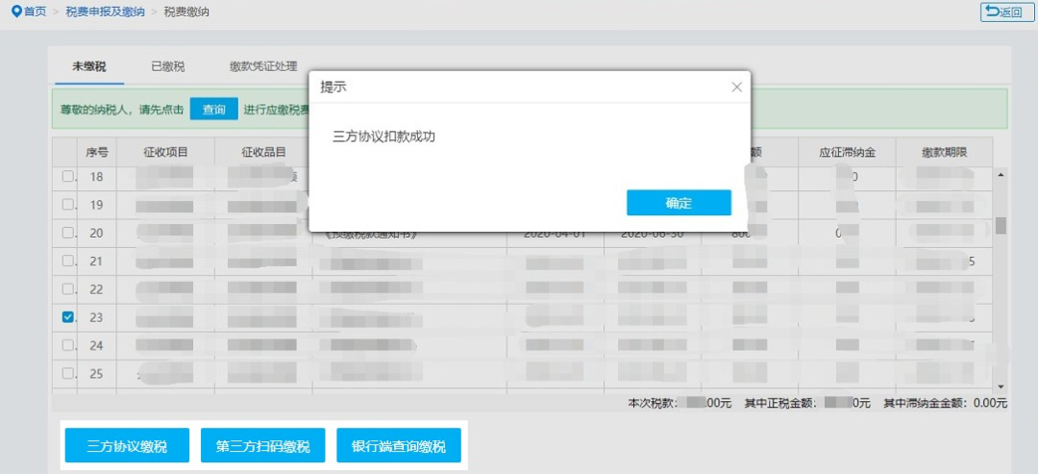The width and height of the screenshot is (1038, 474).
Task: Choose 第三方扫码缴税 payment option
Action: pyautogui.click(x=262, y=446)
